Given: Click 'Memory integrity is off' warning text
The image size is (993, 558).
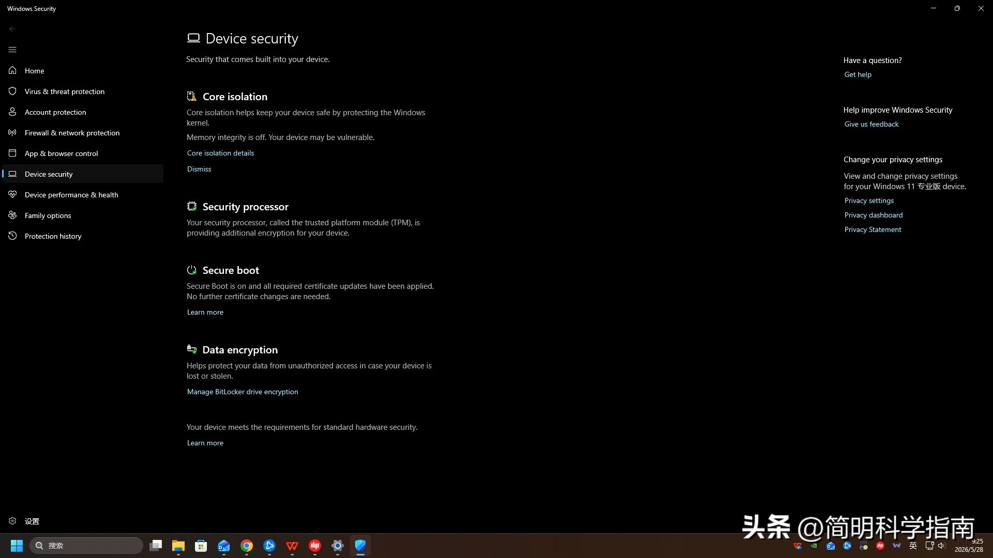Looking at the screenshot, I should [x=280, y=137].
